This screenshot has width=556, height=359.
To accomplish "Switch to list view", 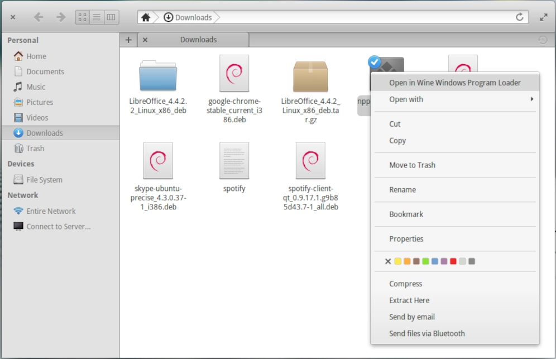I will coord(97,17).
